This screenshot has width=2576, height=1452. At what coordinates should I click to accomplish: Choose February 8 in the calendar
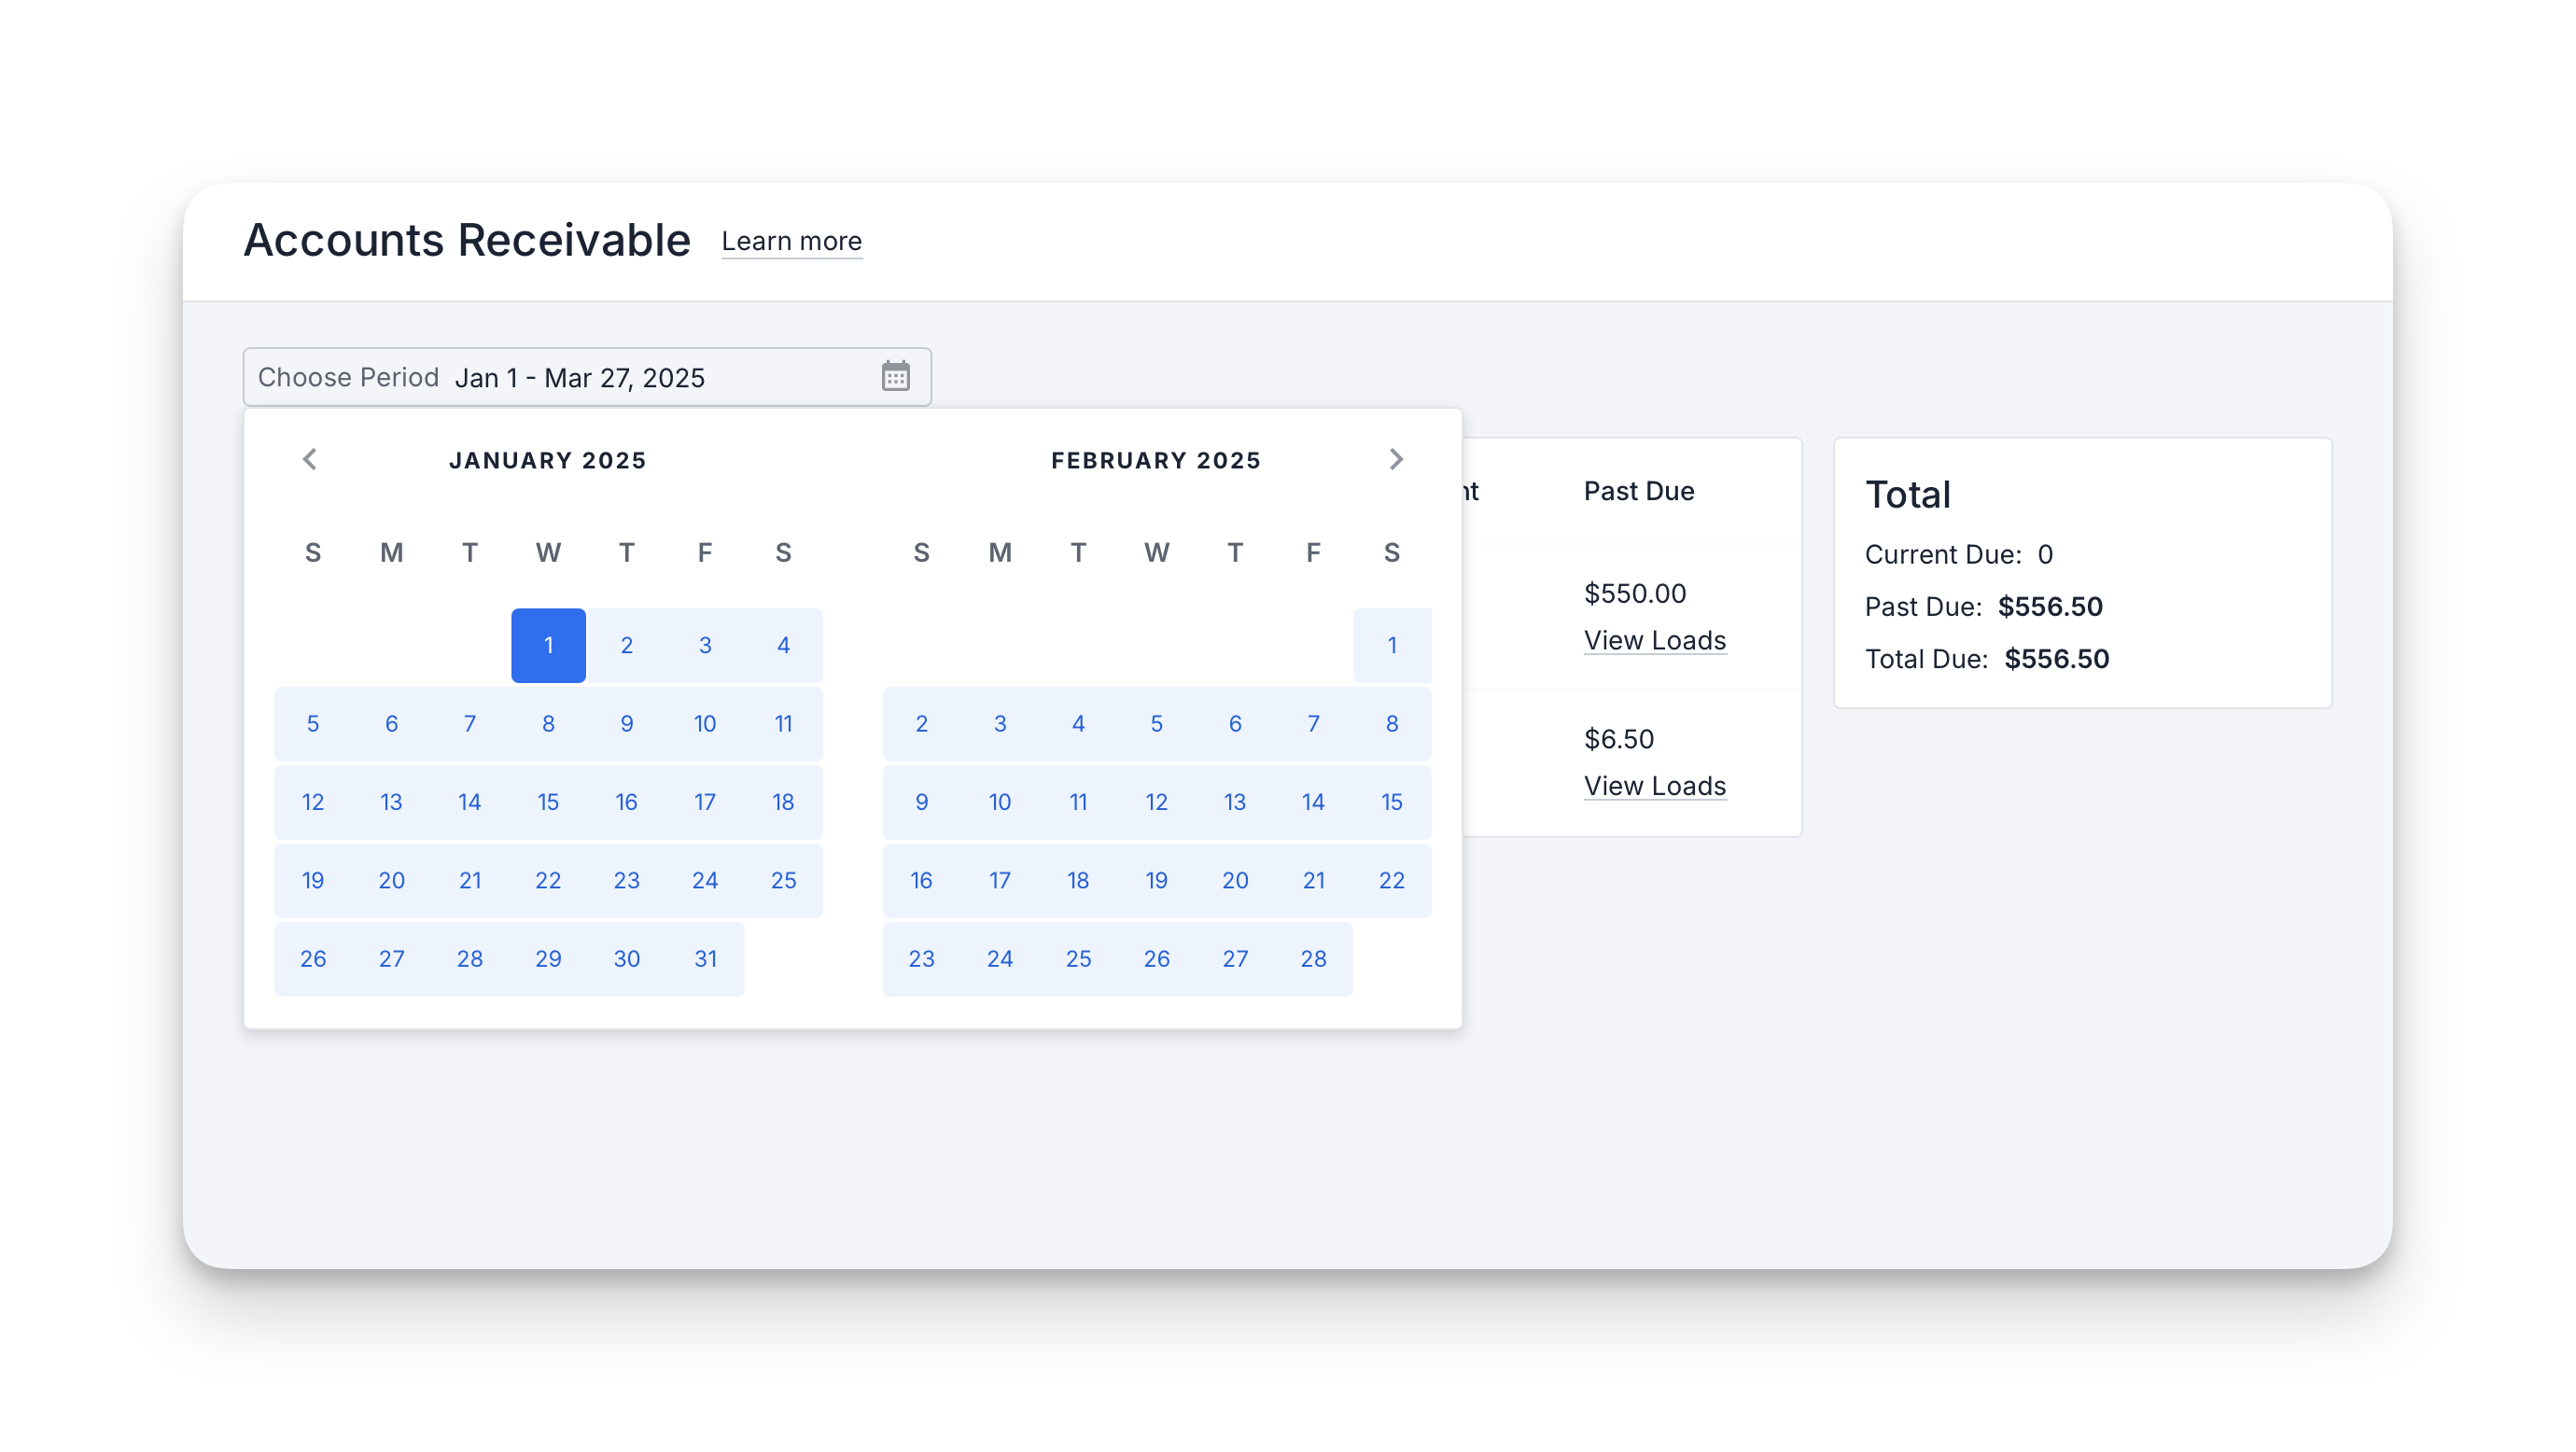1392,724
